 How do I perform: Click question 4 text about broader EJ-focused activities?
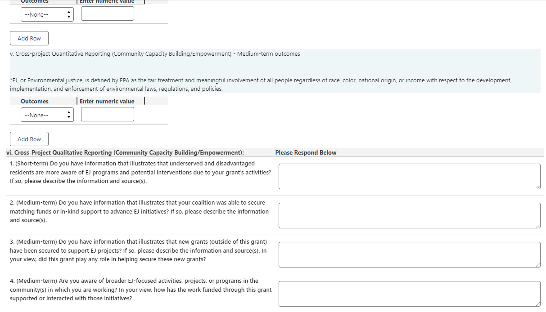tap(140, 290)
